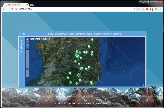Go back using the browser back arrow
This screenshot has height=108, width=164.
pyautogui.click(x=4, y=9)
